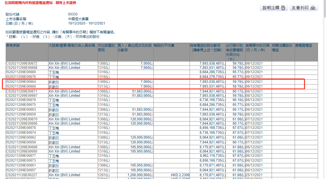Click 許家印 in row IS20211209E00657
The image size is (326, 179).
[x=54, y=170]
